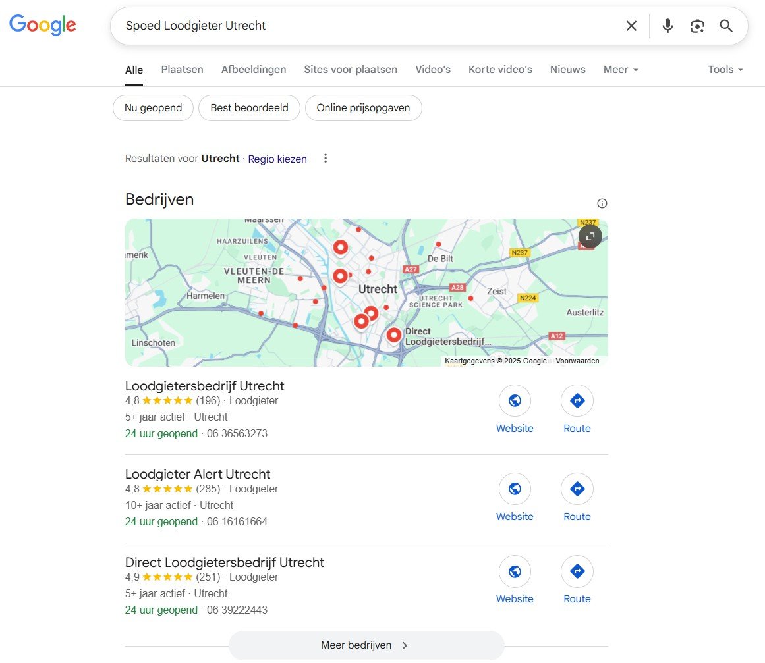Click the Utrecht city label on the map
Image resolution: width=765 pixels, height=663 pixels.
378,289
